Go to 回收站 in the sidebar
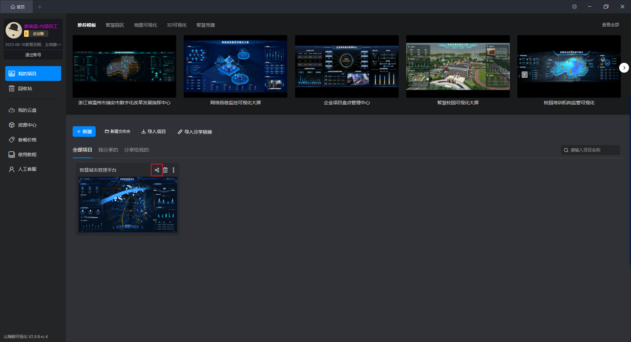This screenshot has height=342, width=631. pos(33,88)
